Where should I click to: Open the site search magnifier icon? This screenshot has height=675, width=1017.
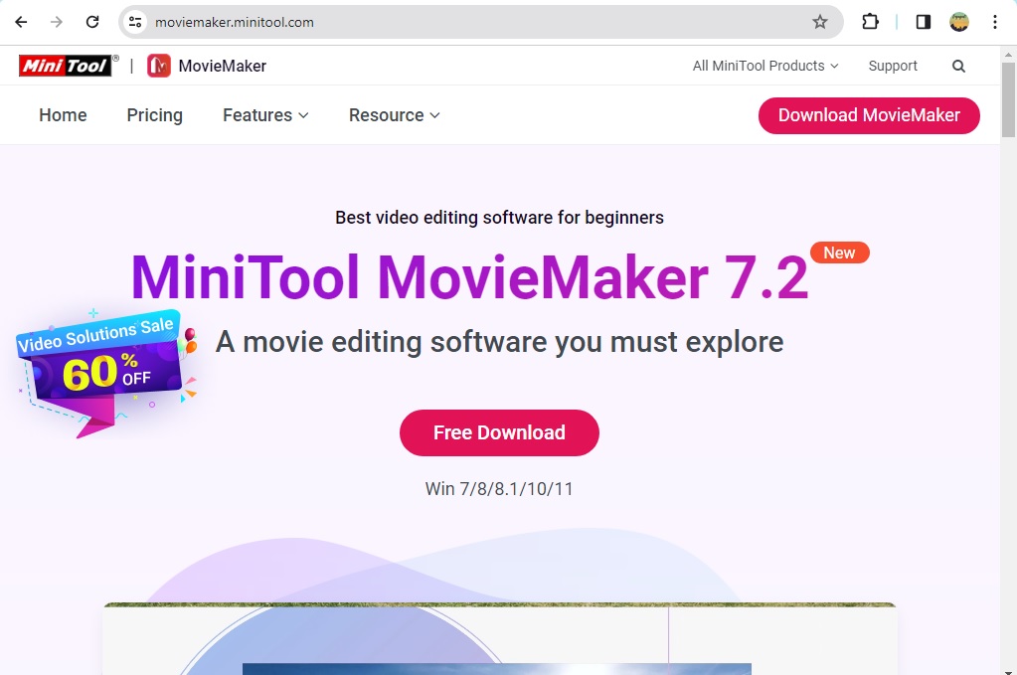pyautogui.click(x=958, y=67)
